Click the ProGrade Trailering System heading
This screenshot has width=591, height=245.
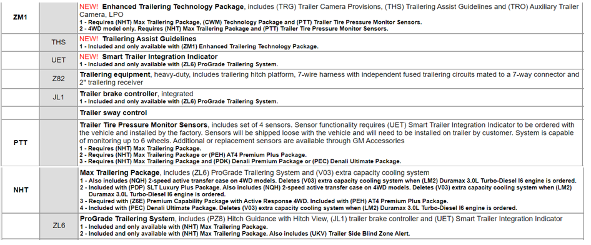coord(127,219)
